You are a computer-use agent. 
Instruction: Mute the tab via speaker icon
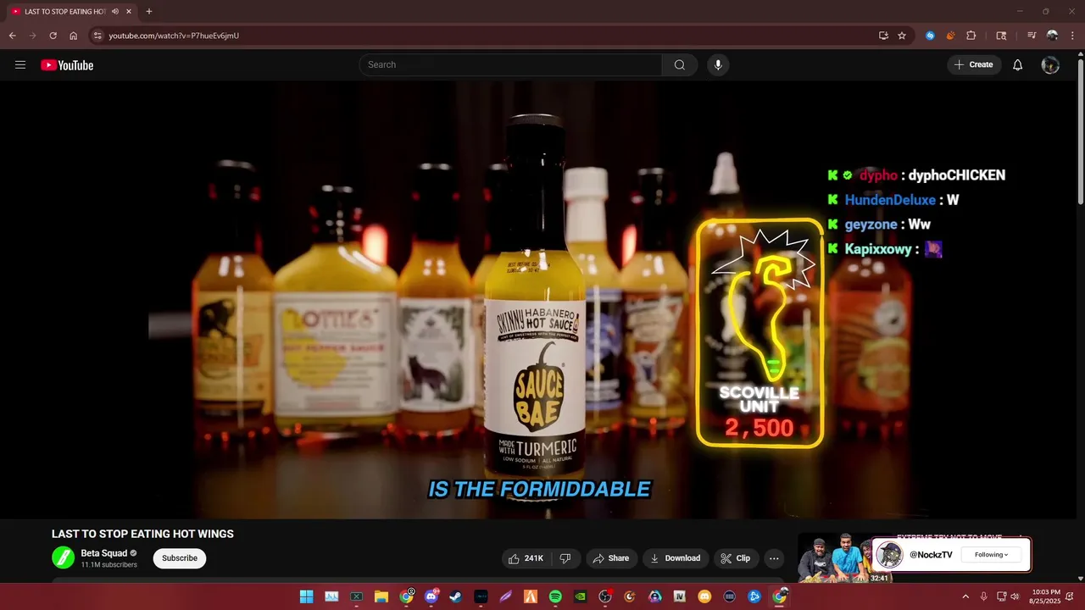[x=114, y=12]
